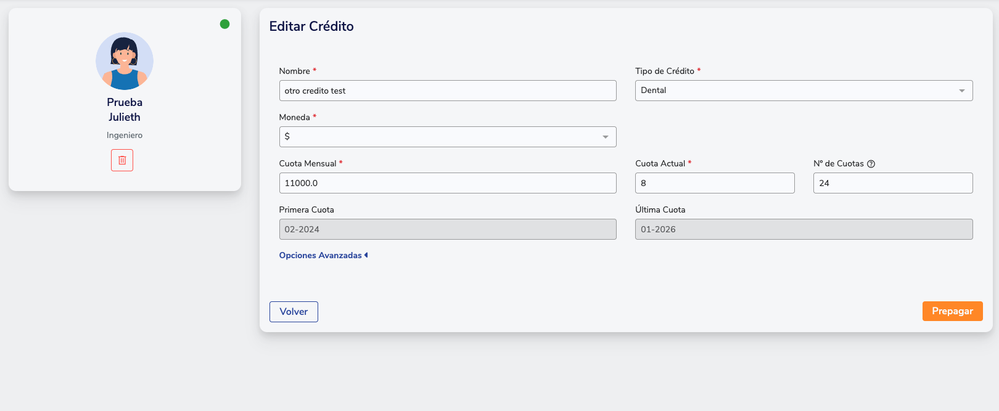Click the help icon beside Nº de Cuotas

(871, 164)
